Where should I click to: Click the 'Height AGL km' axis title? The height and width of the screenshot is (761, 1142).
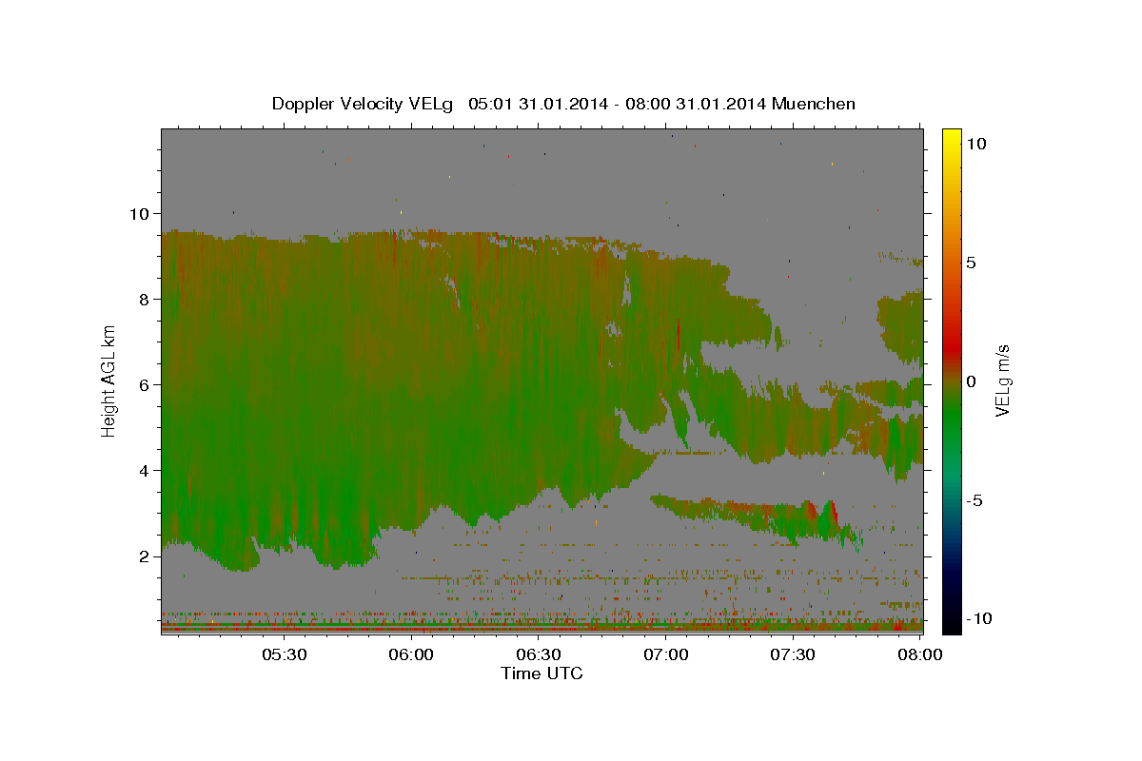click(109, 380)
